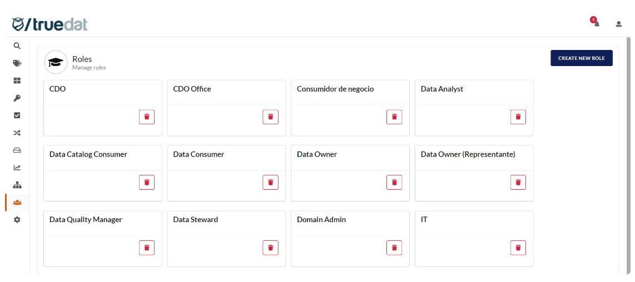Select the Consumidor de negocio role

click(350, 108)
